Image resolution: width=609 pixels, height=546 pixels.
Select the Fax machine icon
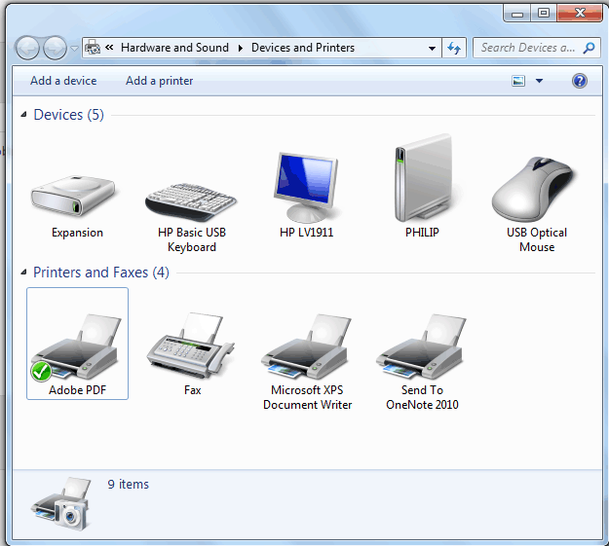pyautogui.click(x=191, y=346)
